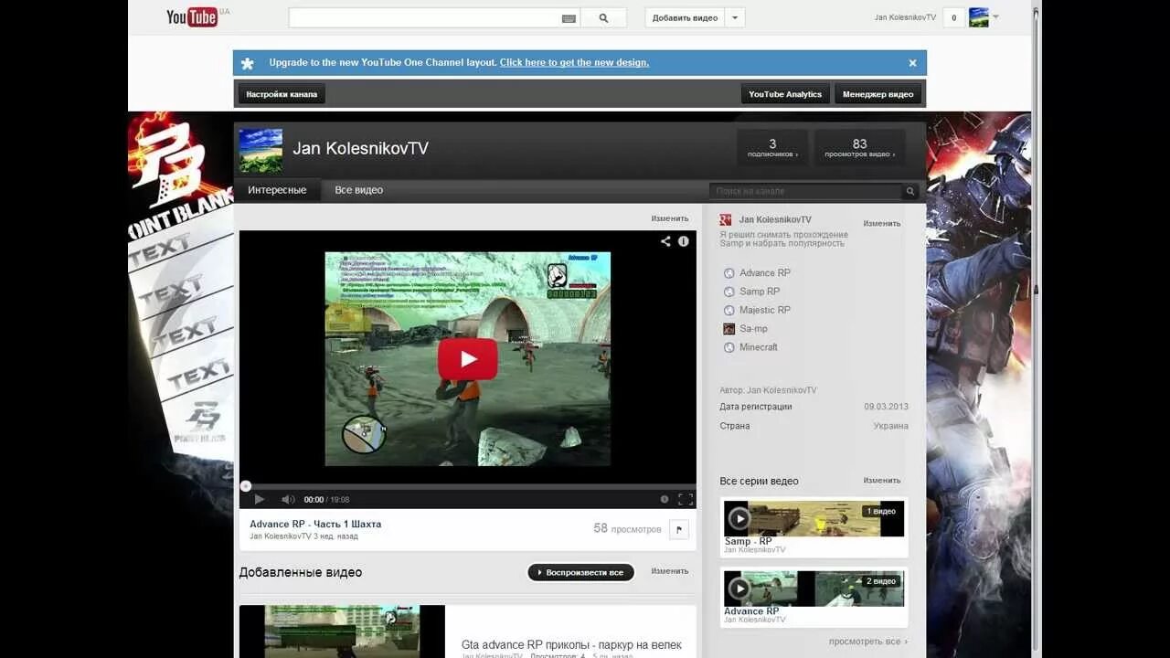Image resolution: width=1170 pixels, height=658 pixels.
Task: Open the notifications counter showing 0
Action: pos(953,17)
